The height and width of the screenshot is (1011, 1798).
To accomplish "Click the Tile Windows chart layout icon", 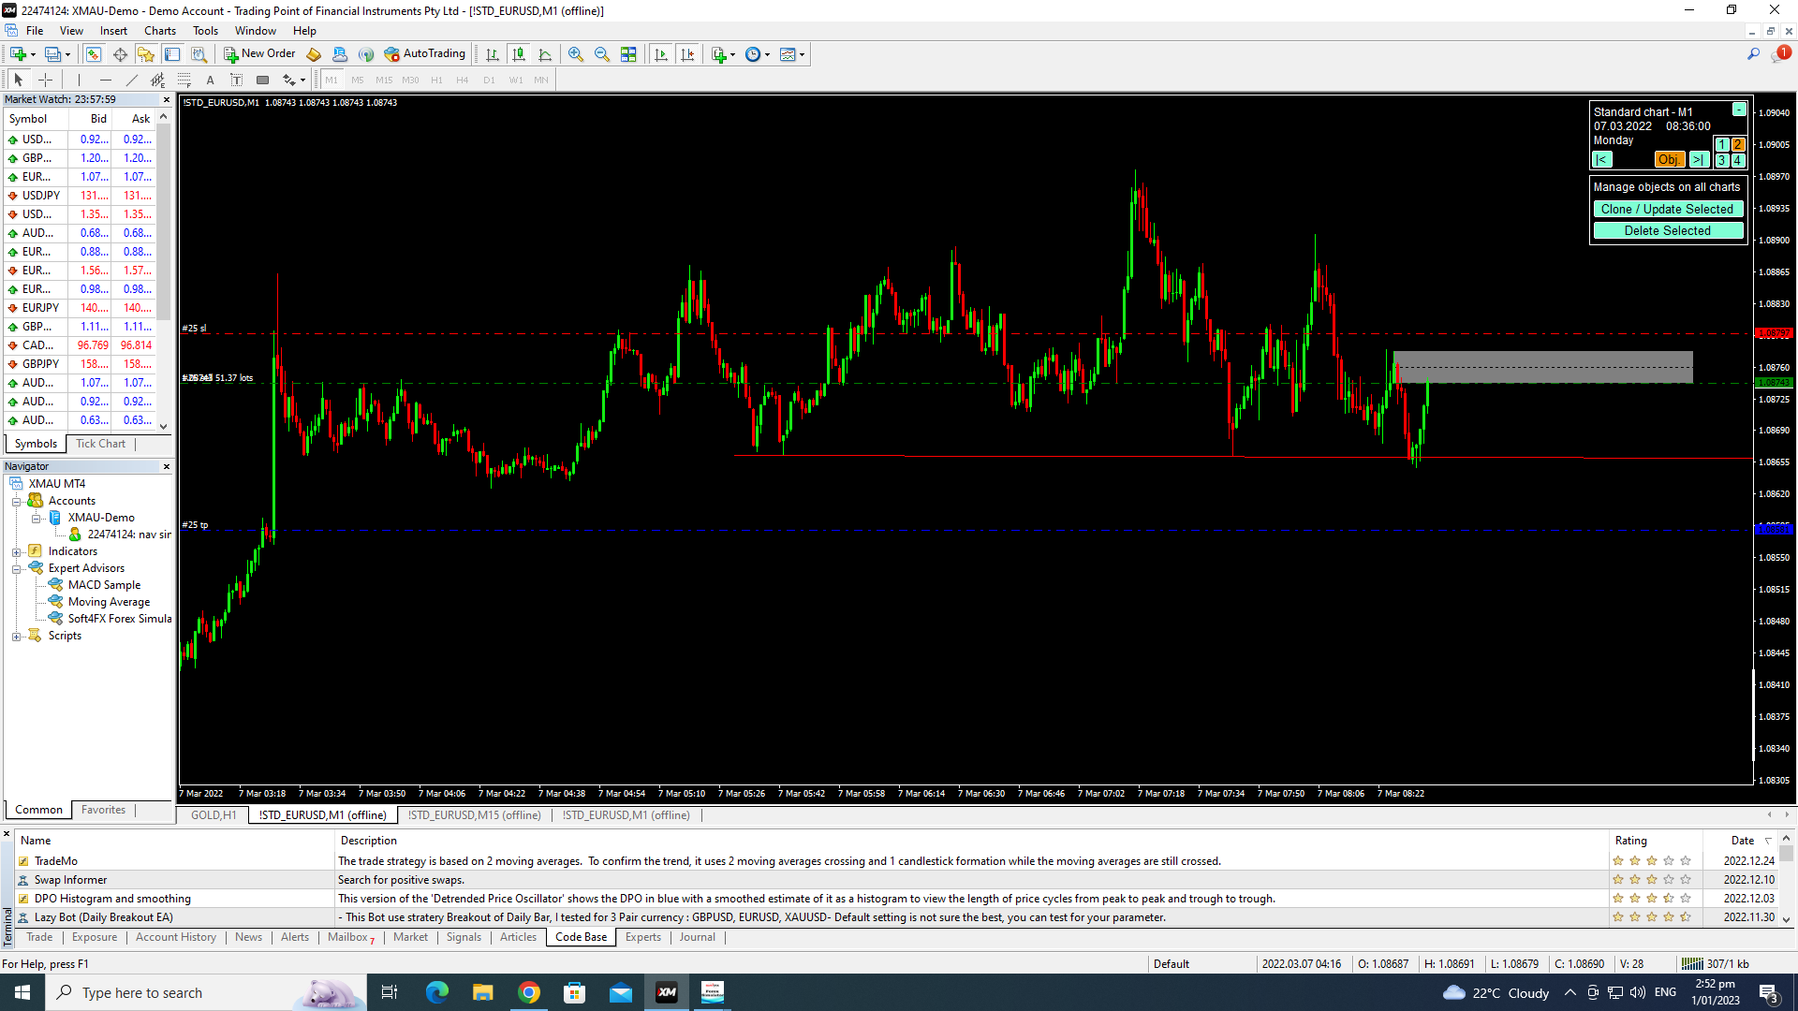I will (629, 54).
